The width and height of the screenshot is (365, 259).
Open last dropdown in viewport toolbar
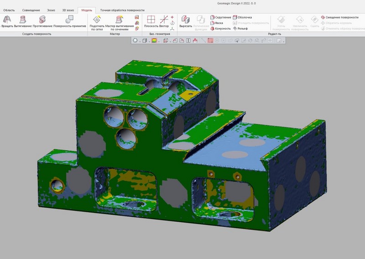pos(283,41)
